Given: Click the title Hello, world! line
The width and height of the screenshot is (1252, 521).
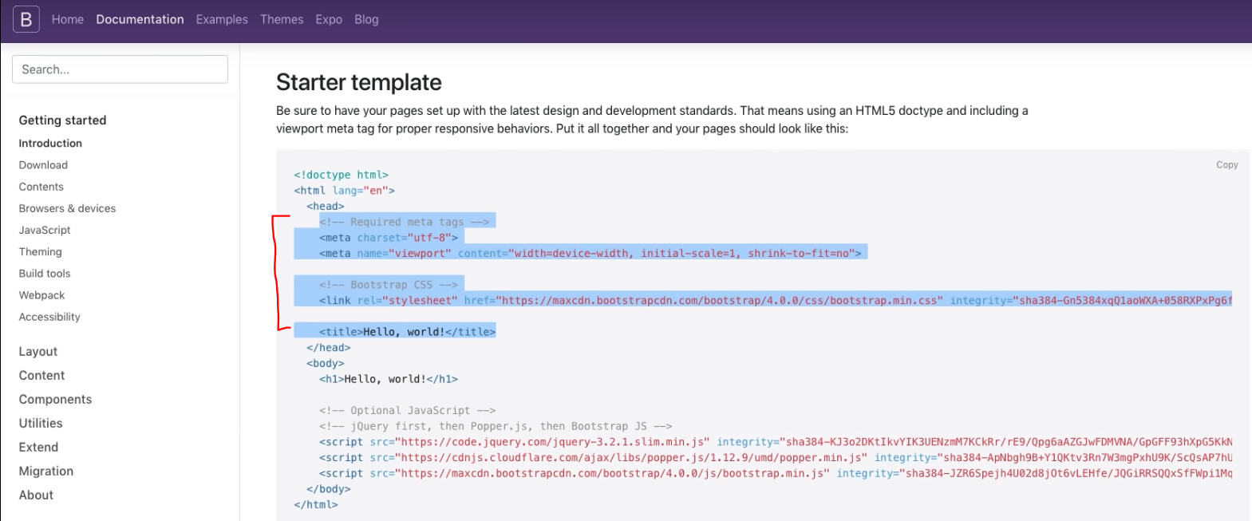Looking at the screenshot, I should pos(407,332).
